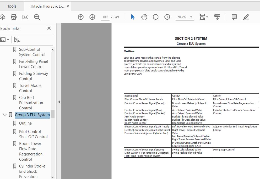260x179 pixels.
Task: Collapse the Group 3 ELU System bookmark
Action: coord(5,115)
